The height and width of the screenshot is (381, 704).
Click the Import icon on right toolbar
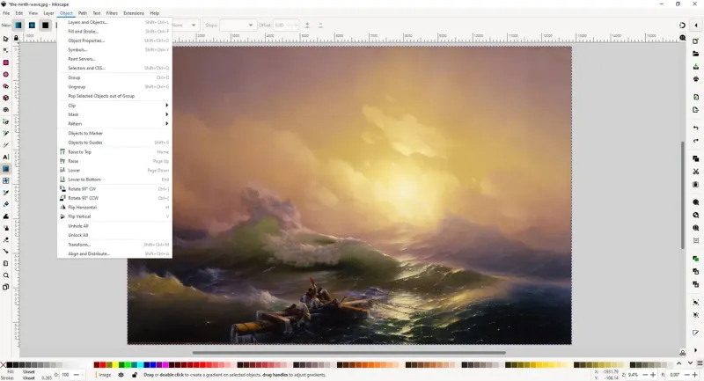pyautogui.click(x=695, y=97)
